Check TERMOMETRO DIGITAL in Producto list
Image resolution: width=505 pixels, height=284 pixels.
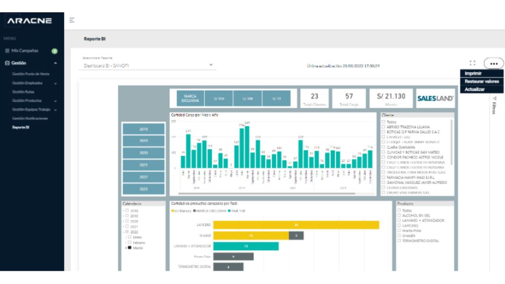[399, 240]
